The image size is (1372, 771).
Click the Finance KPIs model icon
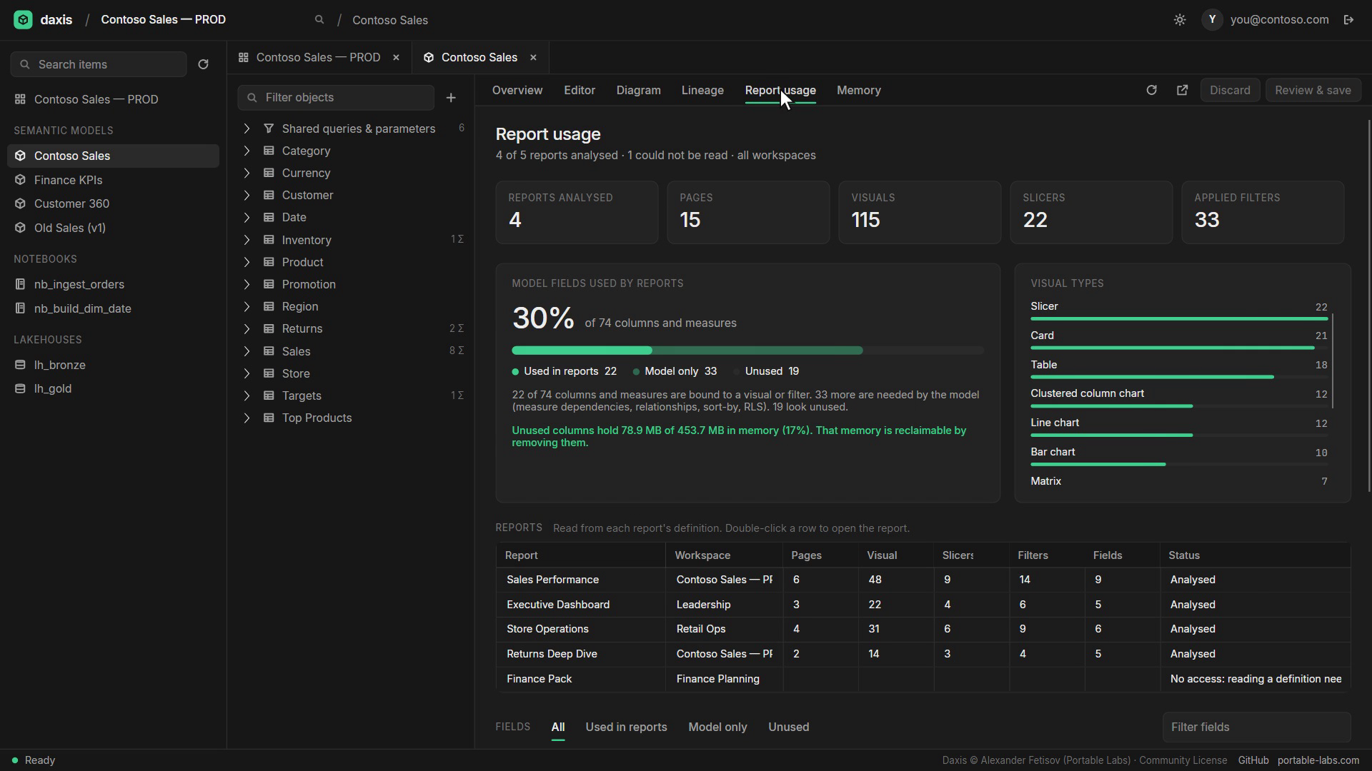tap(20, 180)
